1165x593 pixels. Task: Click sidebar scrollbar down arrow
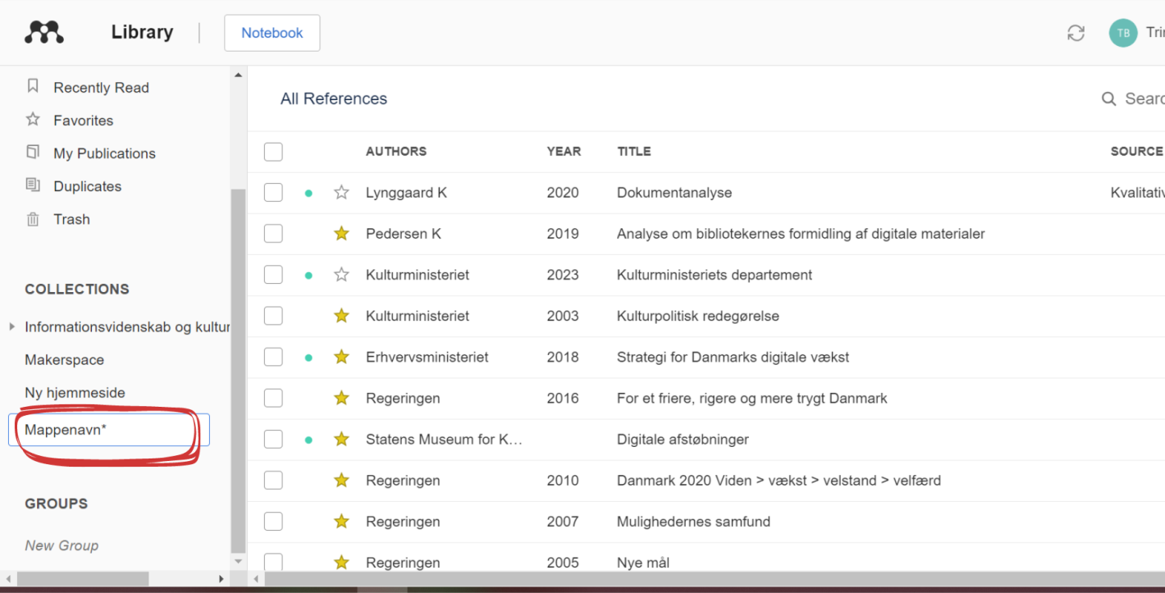239,562
